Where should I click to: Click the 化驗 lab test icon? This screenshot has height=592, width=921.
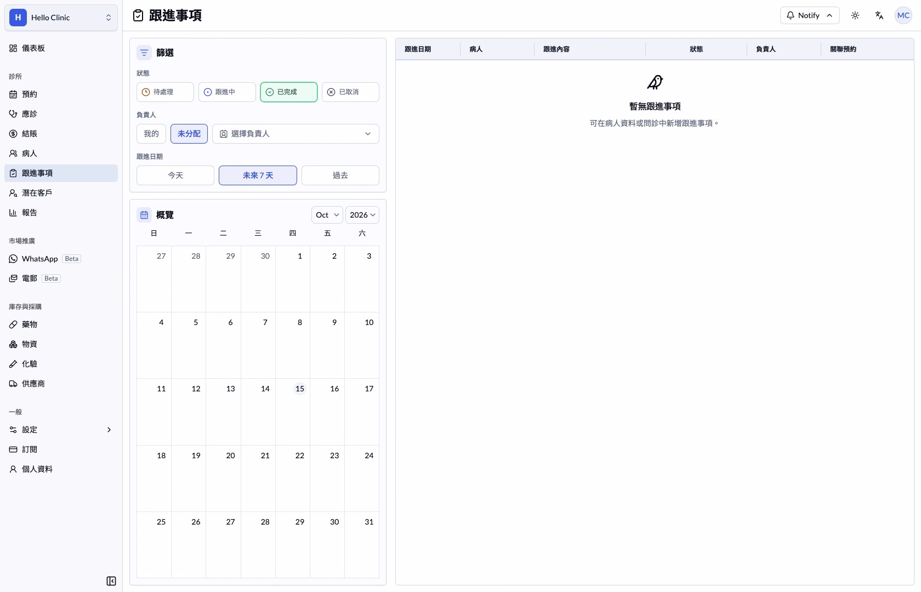coord(13,364)
